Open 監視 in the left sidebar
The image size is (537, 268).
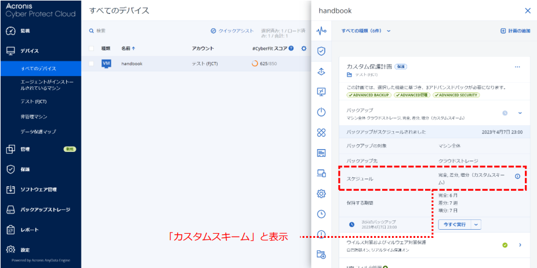click(x=25, y=31)
